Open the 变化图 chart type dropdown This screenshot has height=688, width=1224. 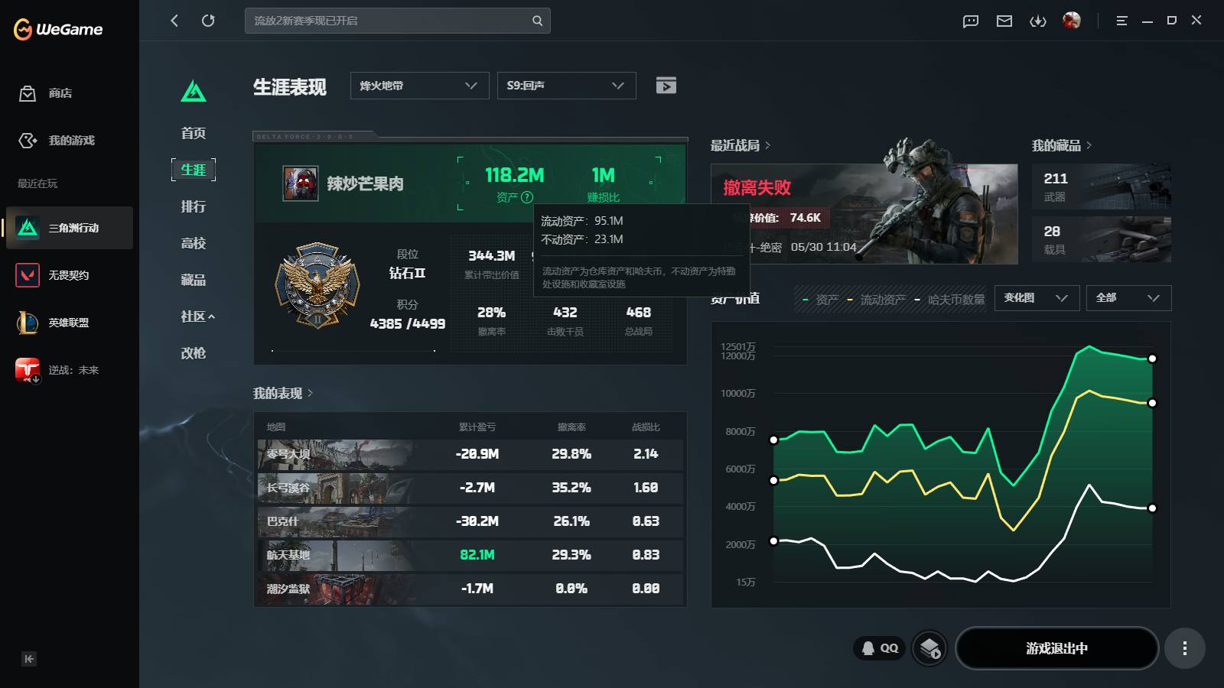click(x=1037, y=298)
